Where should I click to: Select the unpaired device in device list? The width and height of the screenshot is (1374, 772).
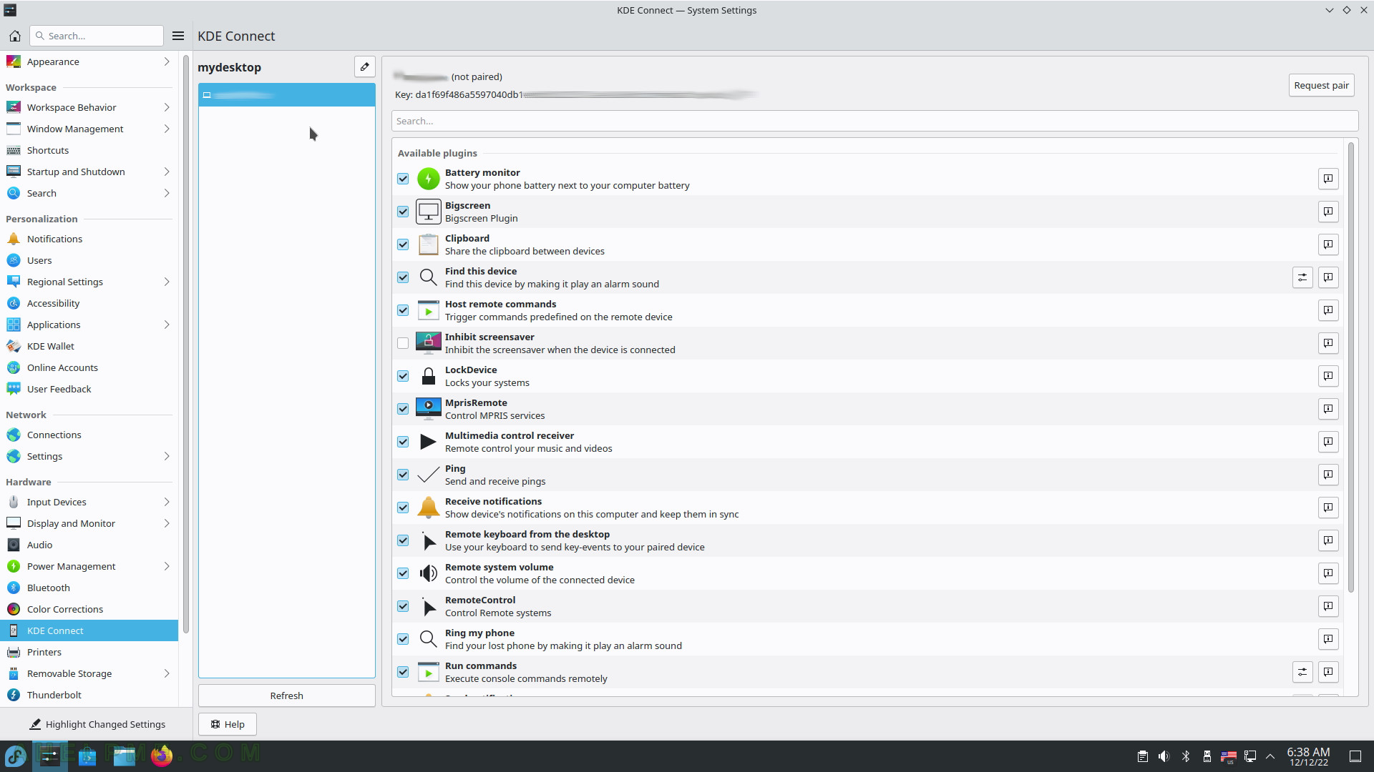tap(286, 95)
